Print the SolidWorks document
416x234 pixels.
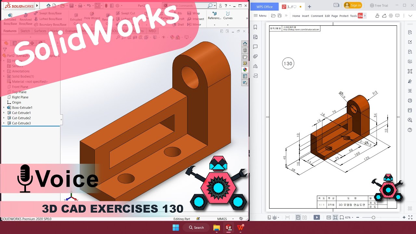pyautogui.click(x=80, y=6)
